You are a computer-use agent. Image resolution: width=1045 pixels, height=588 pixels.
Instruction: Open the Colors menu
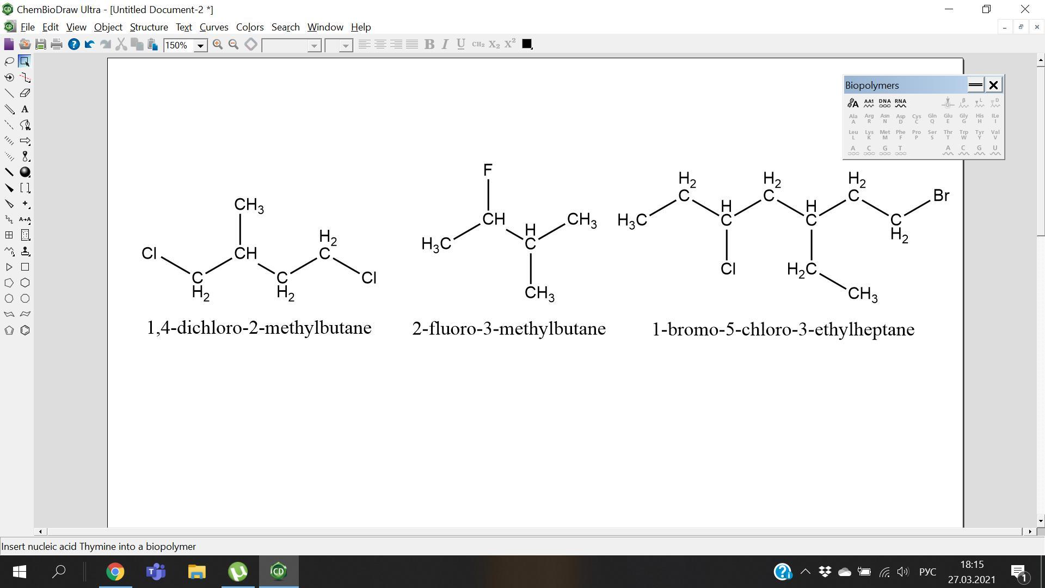click(249, 27)
